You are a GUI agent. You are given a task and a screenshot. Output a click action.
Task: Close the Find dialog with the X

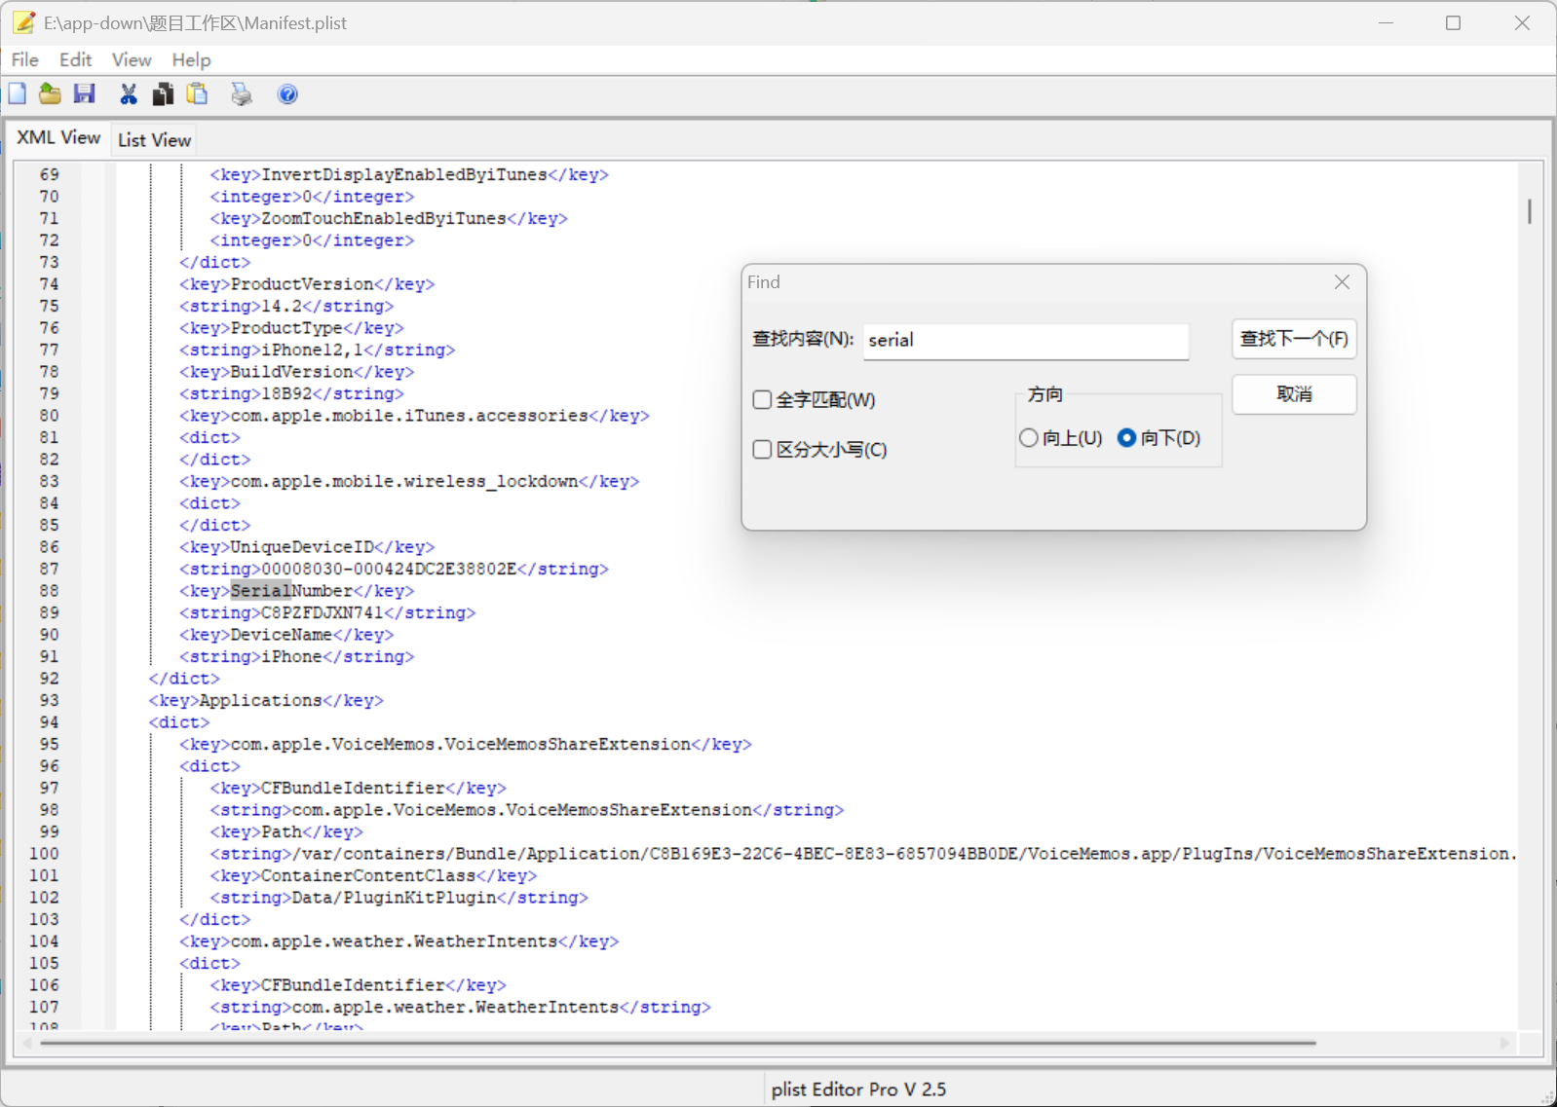point(1342,282)
